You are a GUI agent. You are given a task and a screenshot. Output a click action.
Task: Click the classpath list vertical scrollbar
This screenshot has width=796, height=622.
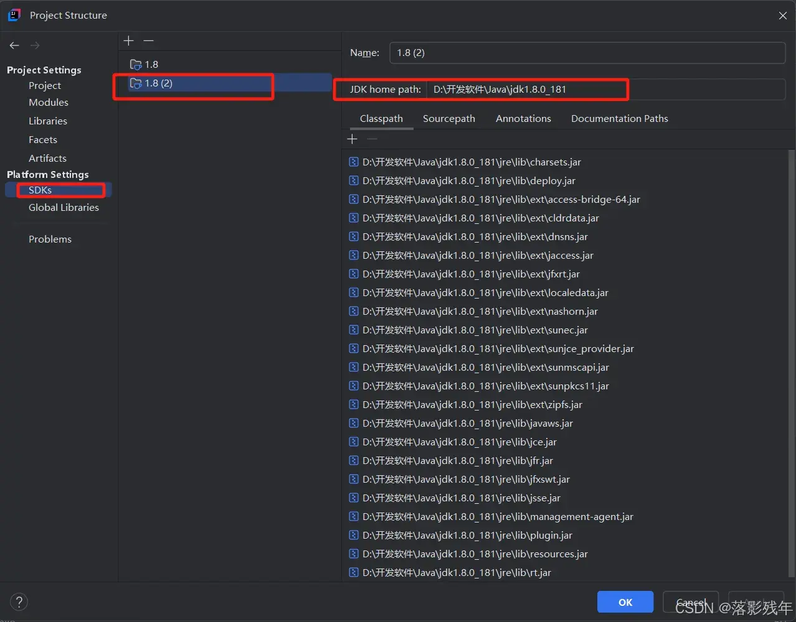792,364
